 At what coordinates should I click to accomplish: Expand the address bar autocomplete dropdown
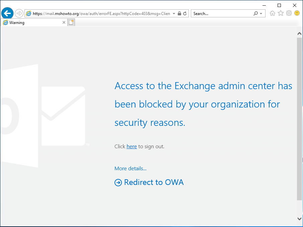174,13
